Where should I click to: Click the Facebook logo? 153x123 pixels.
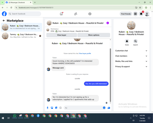[4, 14]
